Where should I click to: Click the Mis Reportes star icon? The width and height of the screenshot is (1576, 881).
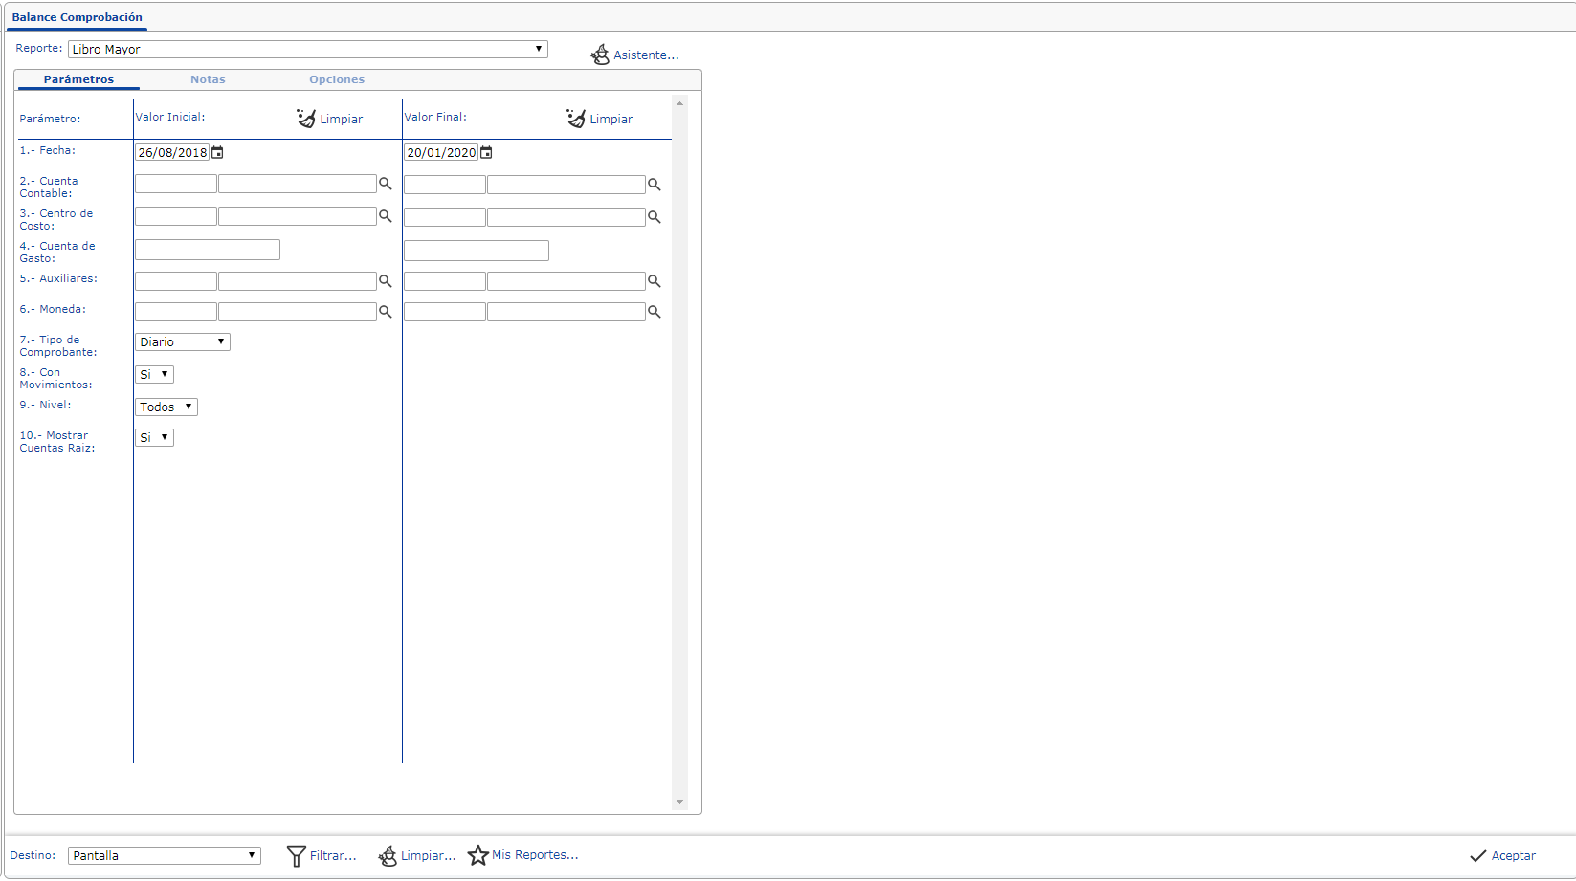click(478, 855)
